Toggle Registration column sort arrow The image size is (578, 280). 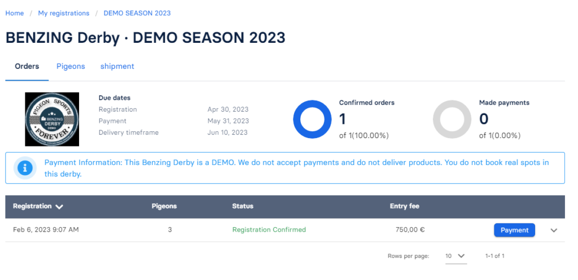59,207
